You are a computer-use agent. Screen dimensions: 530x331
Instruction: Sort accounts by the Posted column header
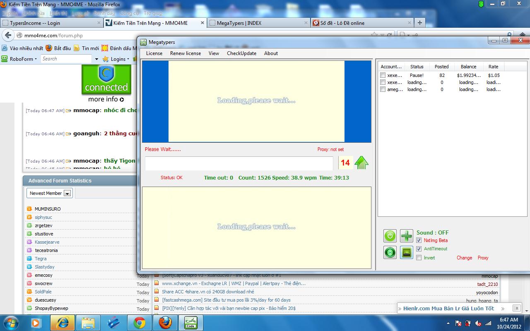point(441,67)
